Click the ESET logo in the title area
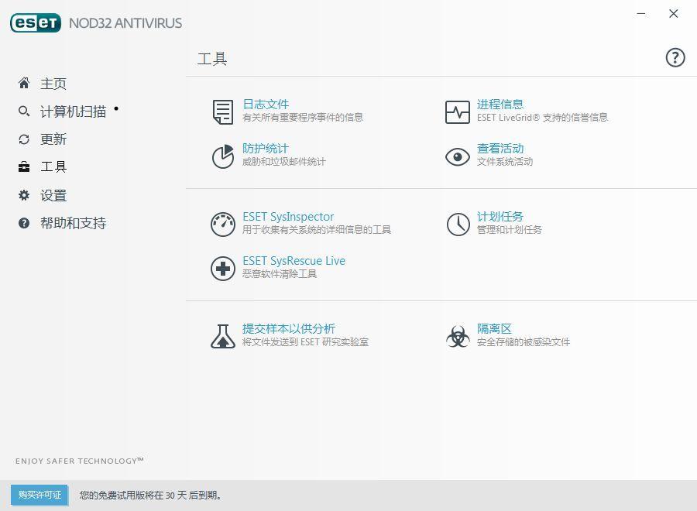Image resolution: width=697 pixels, height=511 pixels. [x=36, y=22]
